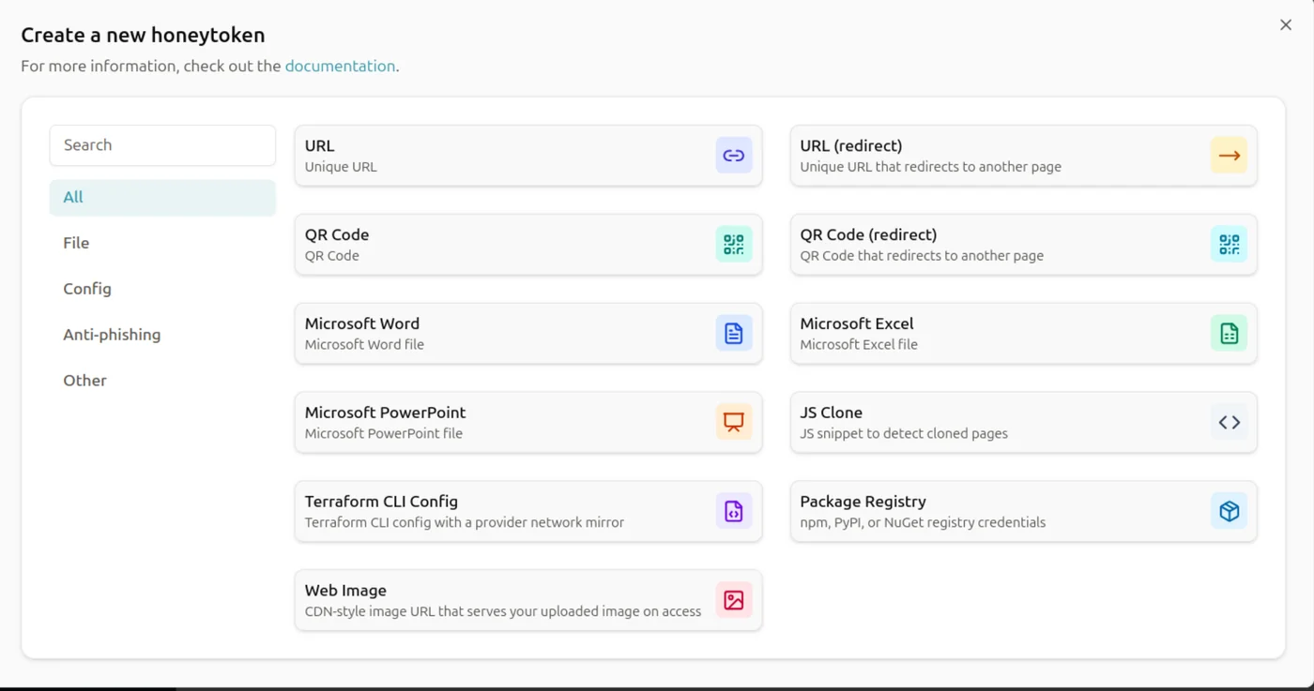
Task: Click the purple file-code icon for Terraform CLI Config
Action: click(x=734, y=511)
